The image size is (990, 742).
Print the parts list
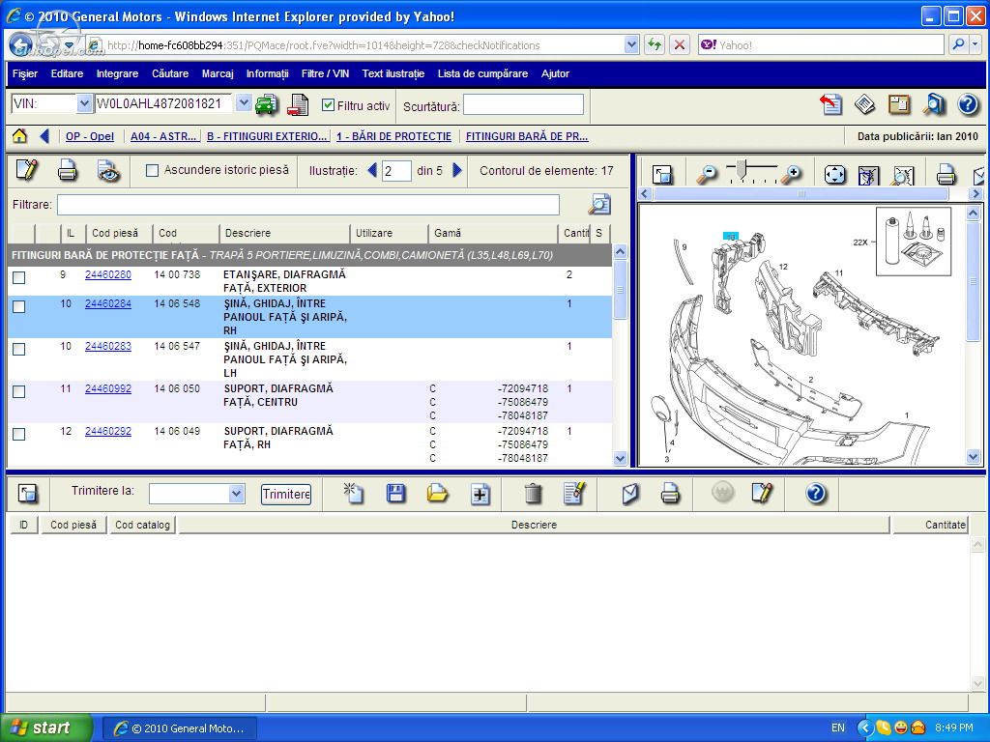(x=68, y=171)
